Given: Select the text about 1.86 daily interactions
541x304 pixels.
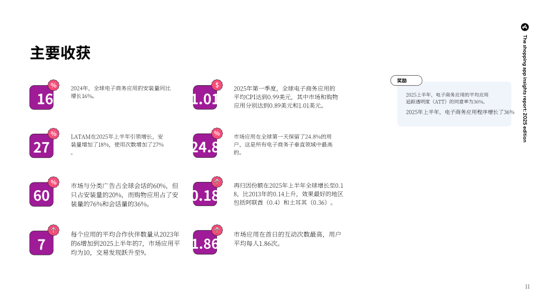Looking at the screenshot, I should 288,239.
